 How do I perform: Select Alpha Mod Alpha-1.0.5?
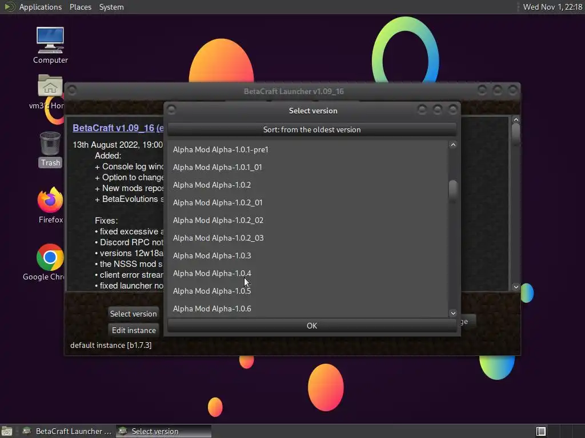coord(307,291)
